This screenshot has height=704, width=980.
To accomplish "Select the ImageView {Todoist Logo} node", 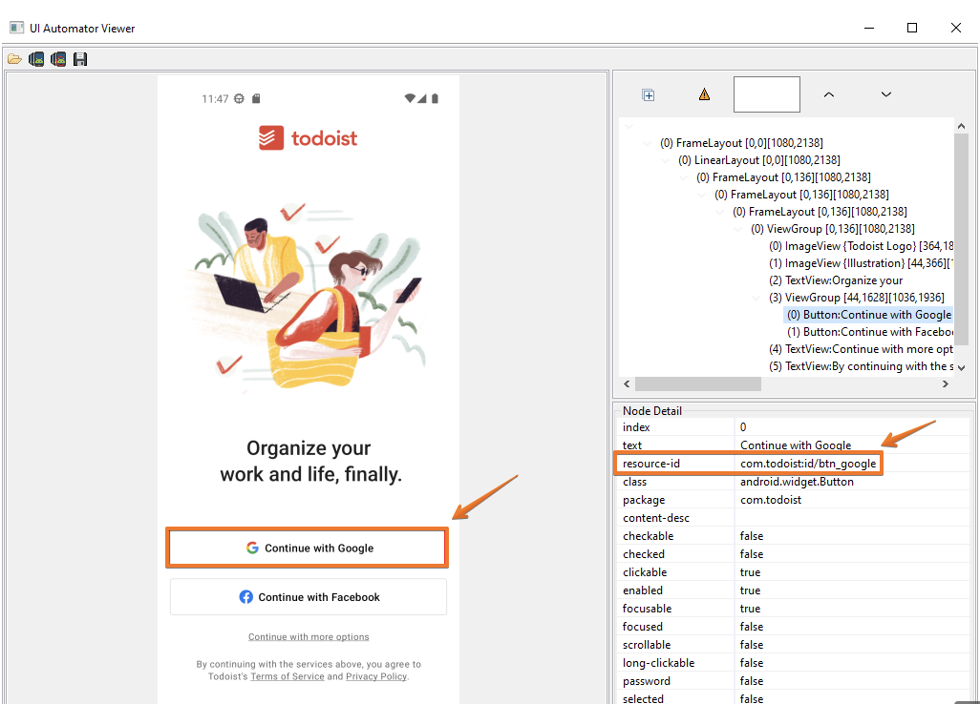I will 861,246.
